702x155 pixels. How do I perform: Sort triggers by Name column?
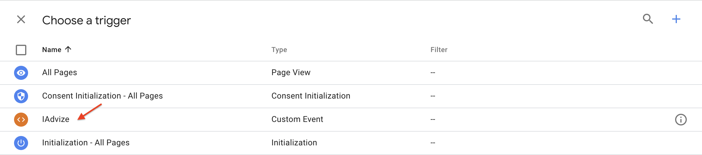(x=52, y=50)
